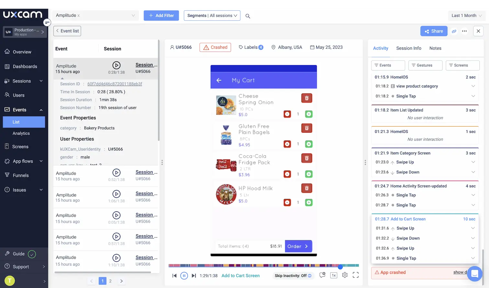Switch to Notes tab
489x288 pixels.
point(435,48)
